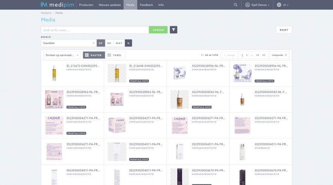This screenshot has height=185, width=333.
Task: Go to page 2 in pagination
Action: click(x=247, y=55)
